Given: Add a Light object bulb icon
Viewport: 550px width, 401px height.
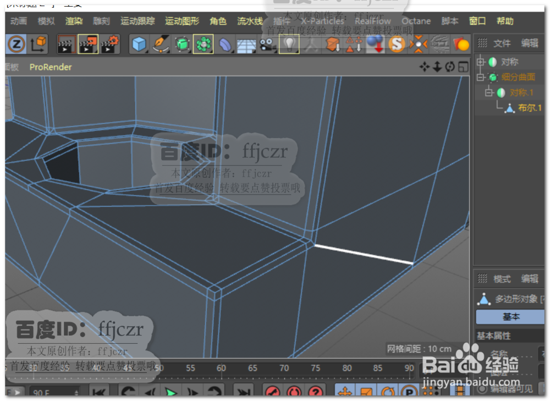Looking at the screenshot, I should click(x=289, y=45).
